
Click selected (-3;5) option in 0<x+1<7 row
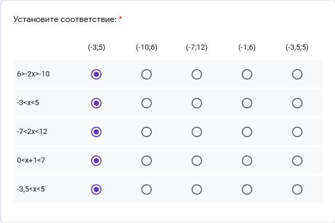[x=96, y=161]
